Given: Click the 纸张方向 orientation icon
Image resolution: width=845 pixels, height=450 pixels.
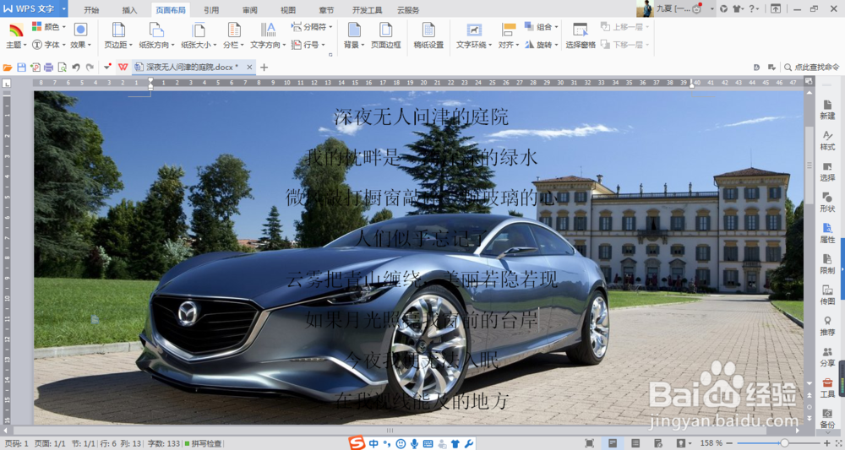Looking at the screenshot, I should [155, 30].
